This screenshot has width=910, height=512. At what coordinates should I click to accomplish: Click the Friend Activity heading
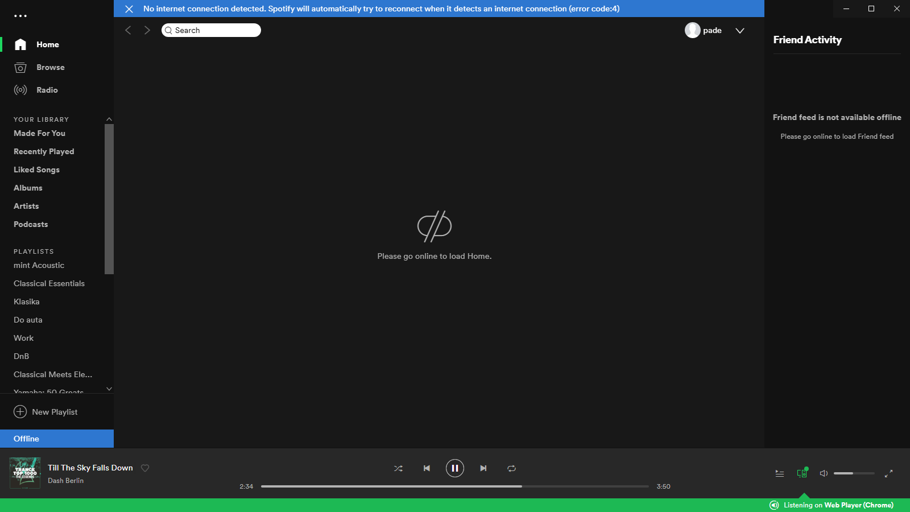coord(807,40)
